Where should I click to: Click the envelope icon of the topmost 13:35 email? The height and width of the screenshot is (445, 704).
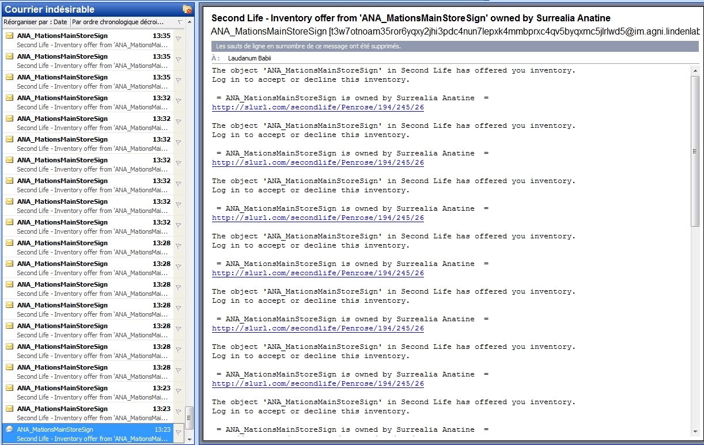coord(9,36)
